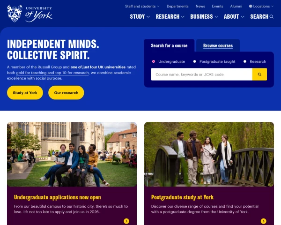Viewport: 281px width, 225px height.
Task: Click the yellow course search button
Action: 259,74
